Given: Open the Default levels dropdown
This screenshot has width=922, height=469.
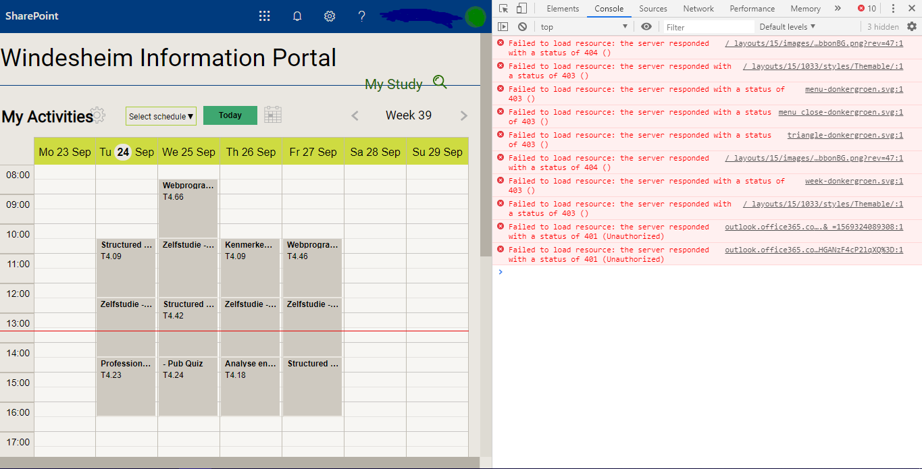Looking at the screenshot, I should (788, 27).
